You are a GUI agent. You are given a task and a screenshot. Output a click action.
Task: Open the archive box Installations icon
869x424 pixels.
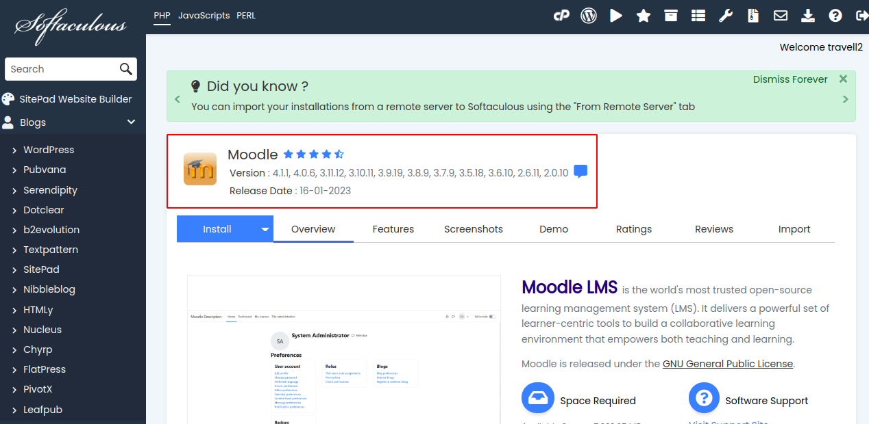[671, 15]
